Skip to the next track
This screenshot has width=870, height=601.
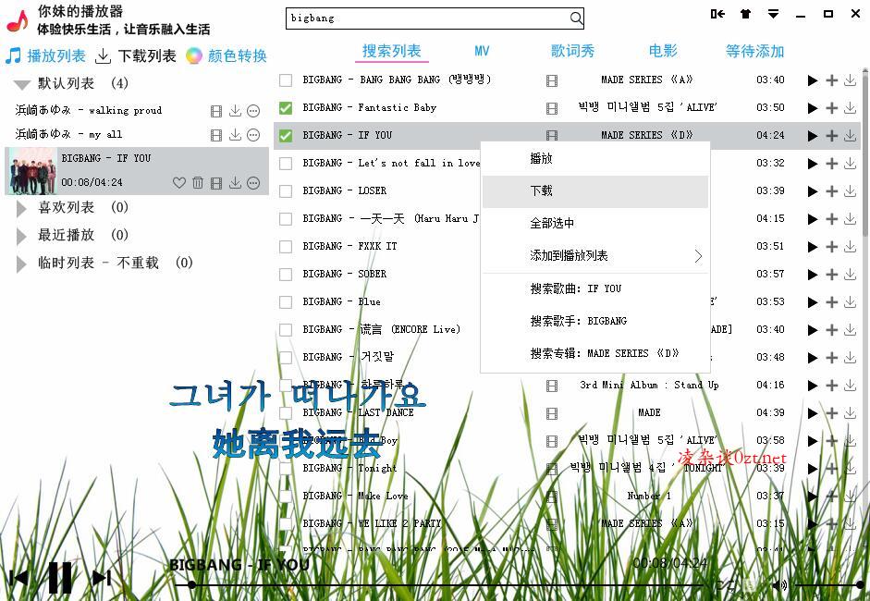tap(102, 578)
